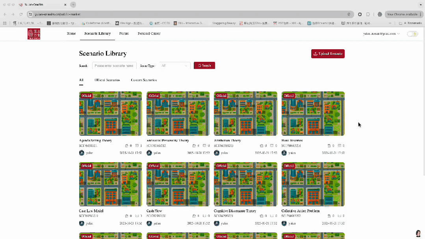Open a new browser tab
Viewport: 425px width, 239px height.
(x=73, y=4)
